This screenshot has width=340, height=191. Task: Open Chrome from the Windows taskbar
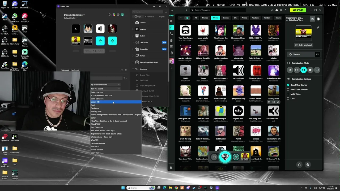(x=176, y=188)
